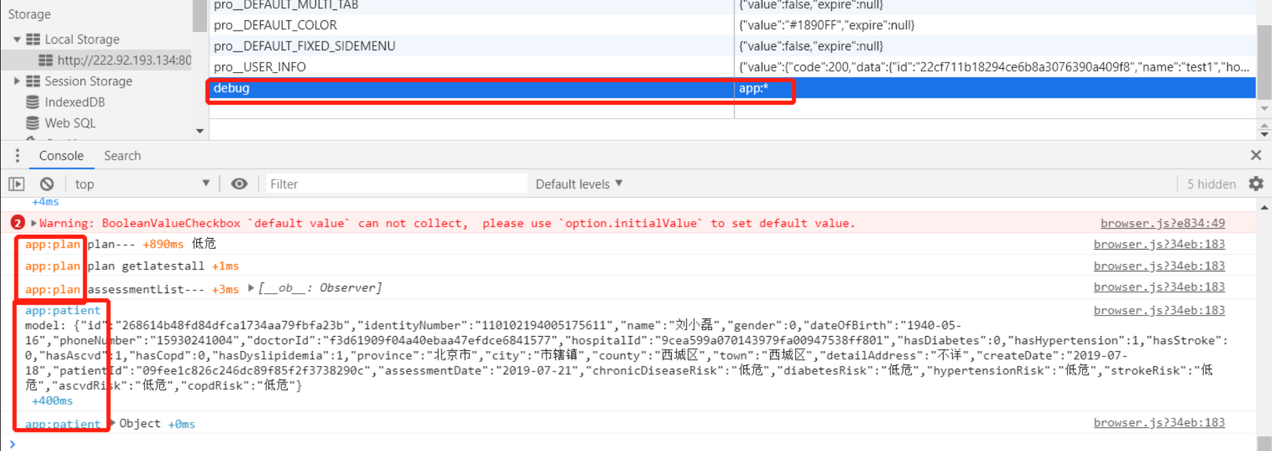Viewport: 1272px width, 451px height.
Task: Click the Web SQL database icon
Action: pos(32,123)
